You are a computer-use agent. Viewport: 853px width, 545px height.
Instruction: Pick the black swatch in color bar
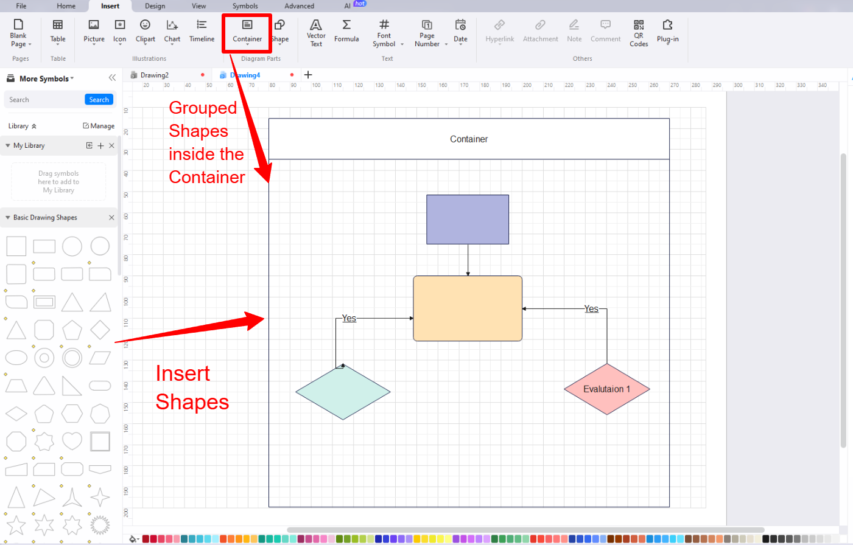[766, 539]
